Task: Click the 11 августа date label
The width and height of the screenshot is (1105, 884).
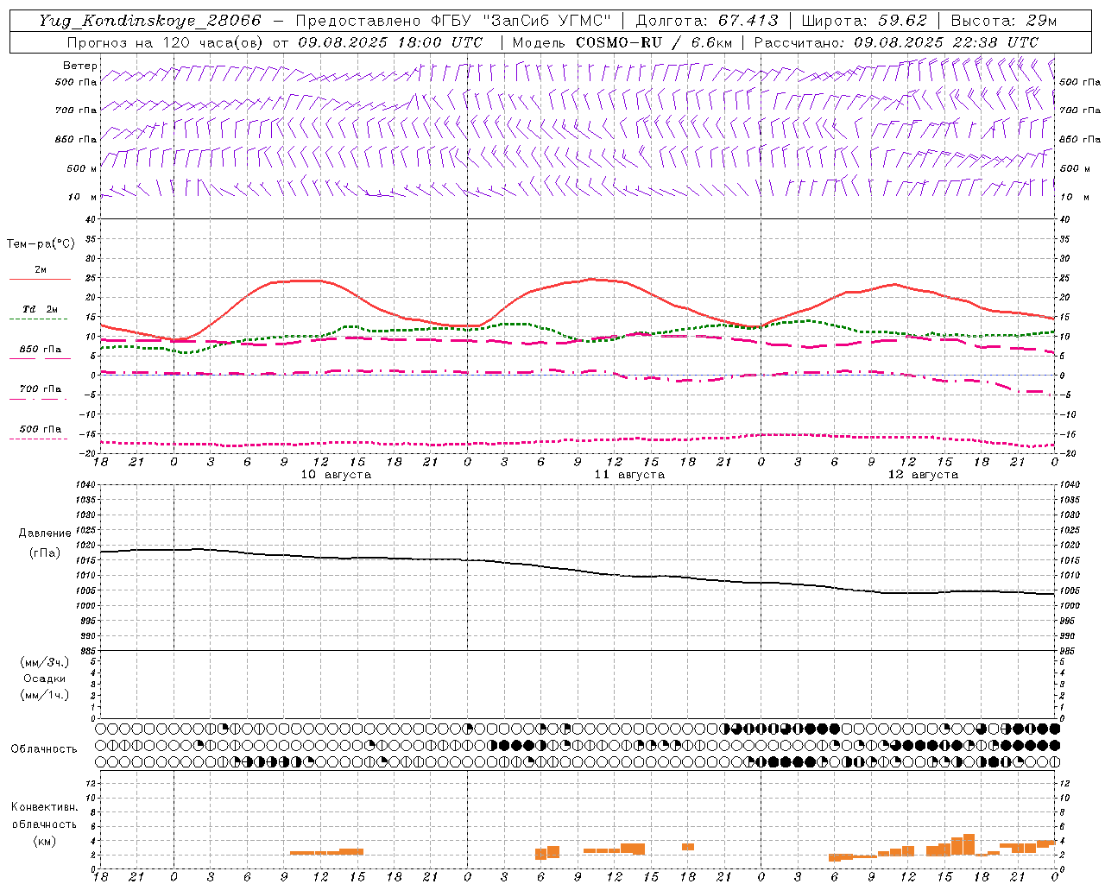Action: coord(629,475)
